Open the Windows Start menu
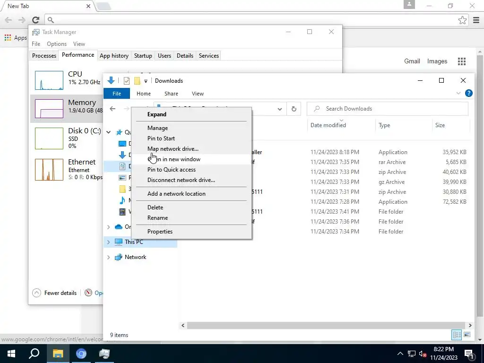Viewport: 484px width, 363px height. [11, 354]
